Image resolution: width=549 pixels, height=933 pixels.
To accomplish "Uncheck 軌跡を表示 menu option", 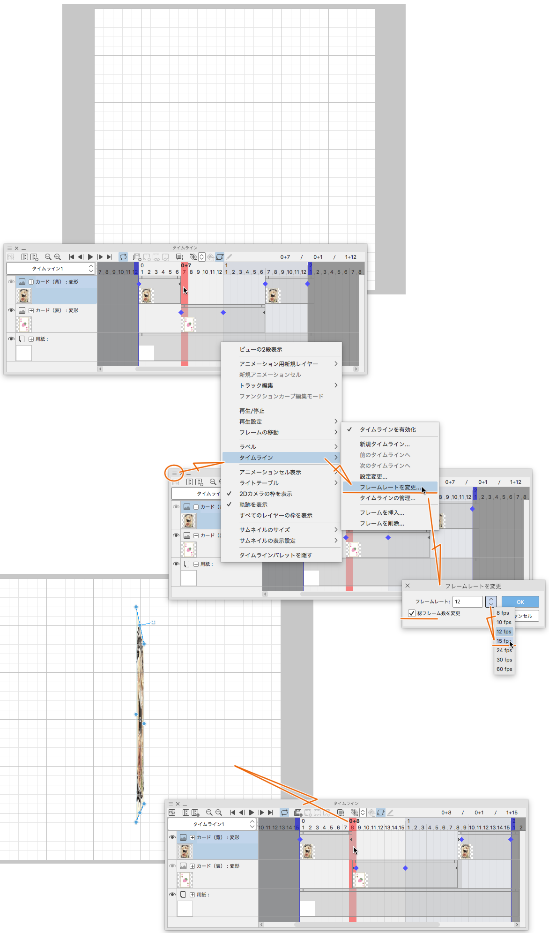I will (281, 504).
